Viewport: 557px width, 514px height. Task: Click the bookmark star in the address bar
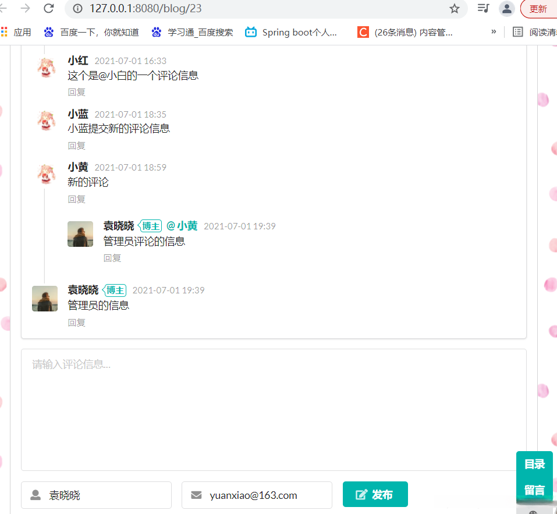(455, 9)
